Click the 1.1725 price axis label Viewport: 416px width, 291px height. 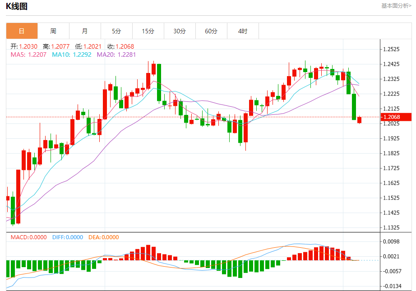pyautogui.click(x=391, y=168)
